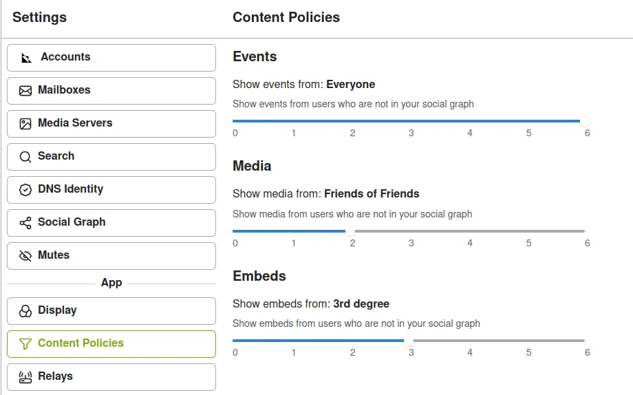Click the Search magnifier icon
This screenshot has height=395, width=633.
point(25,157)
